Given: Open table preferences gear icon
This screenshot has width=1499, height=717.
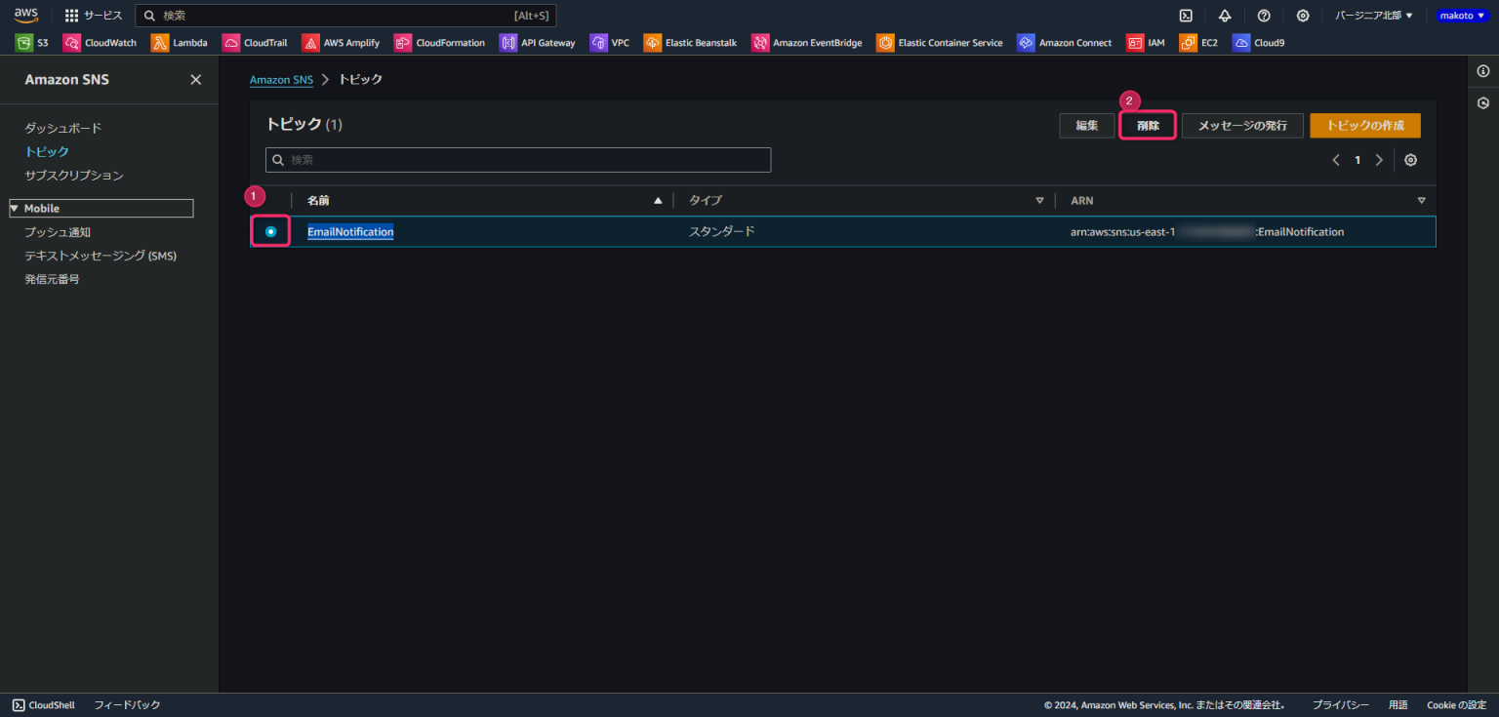Looking at the screenshot, I should pos(1411,160).
